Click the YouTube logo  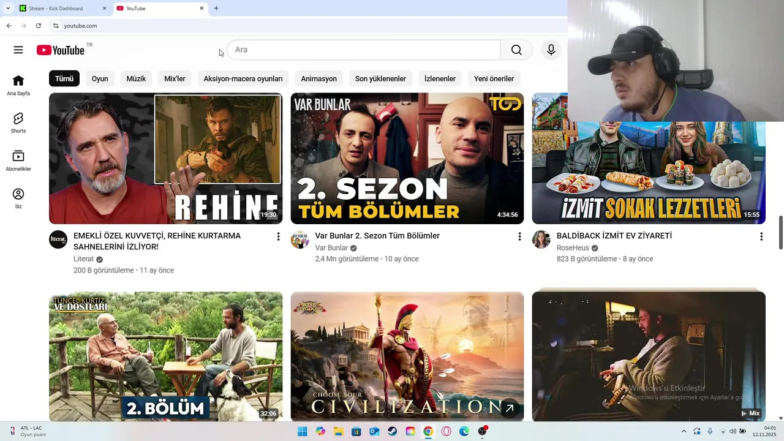(x=60, y=50)
